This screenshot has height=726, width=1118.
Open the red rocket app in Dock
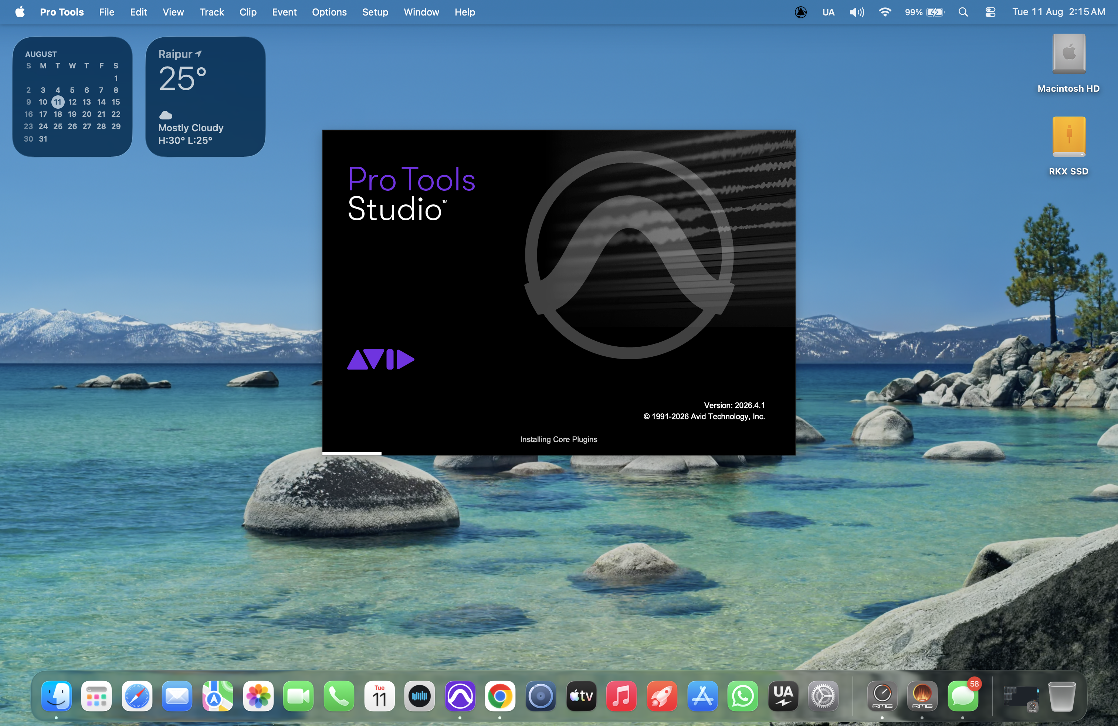coord(662,696)
